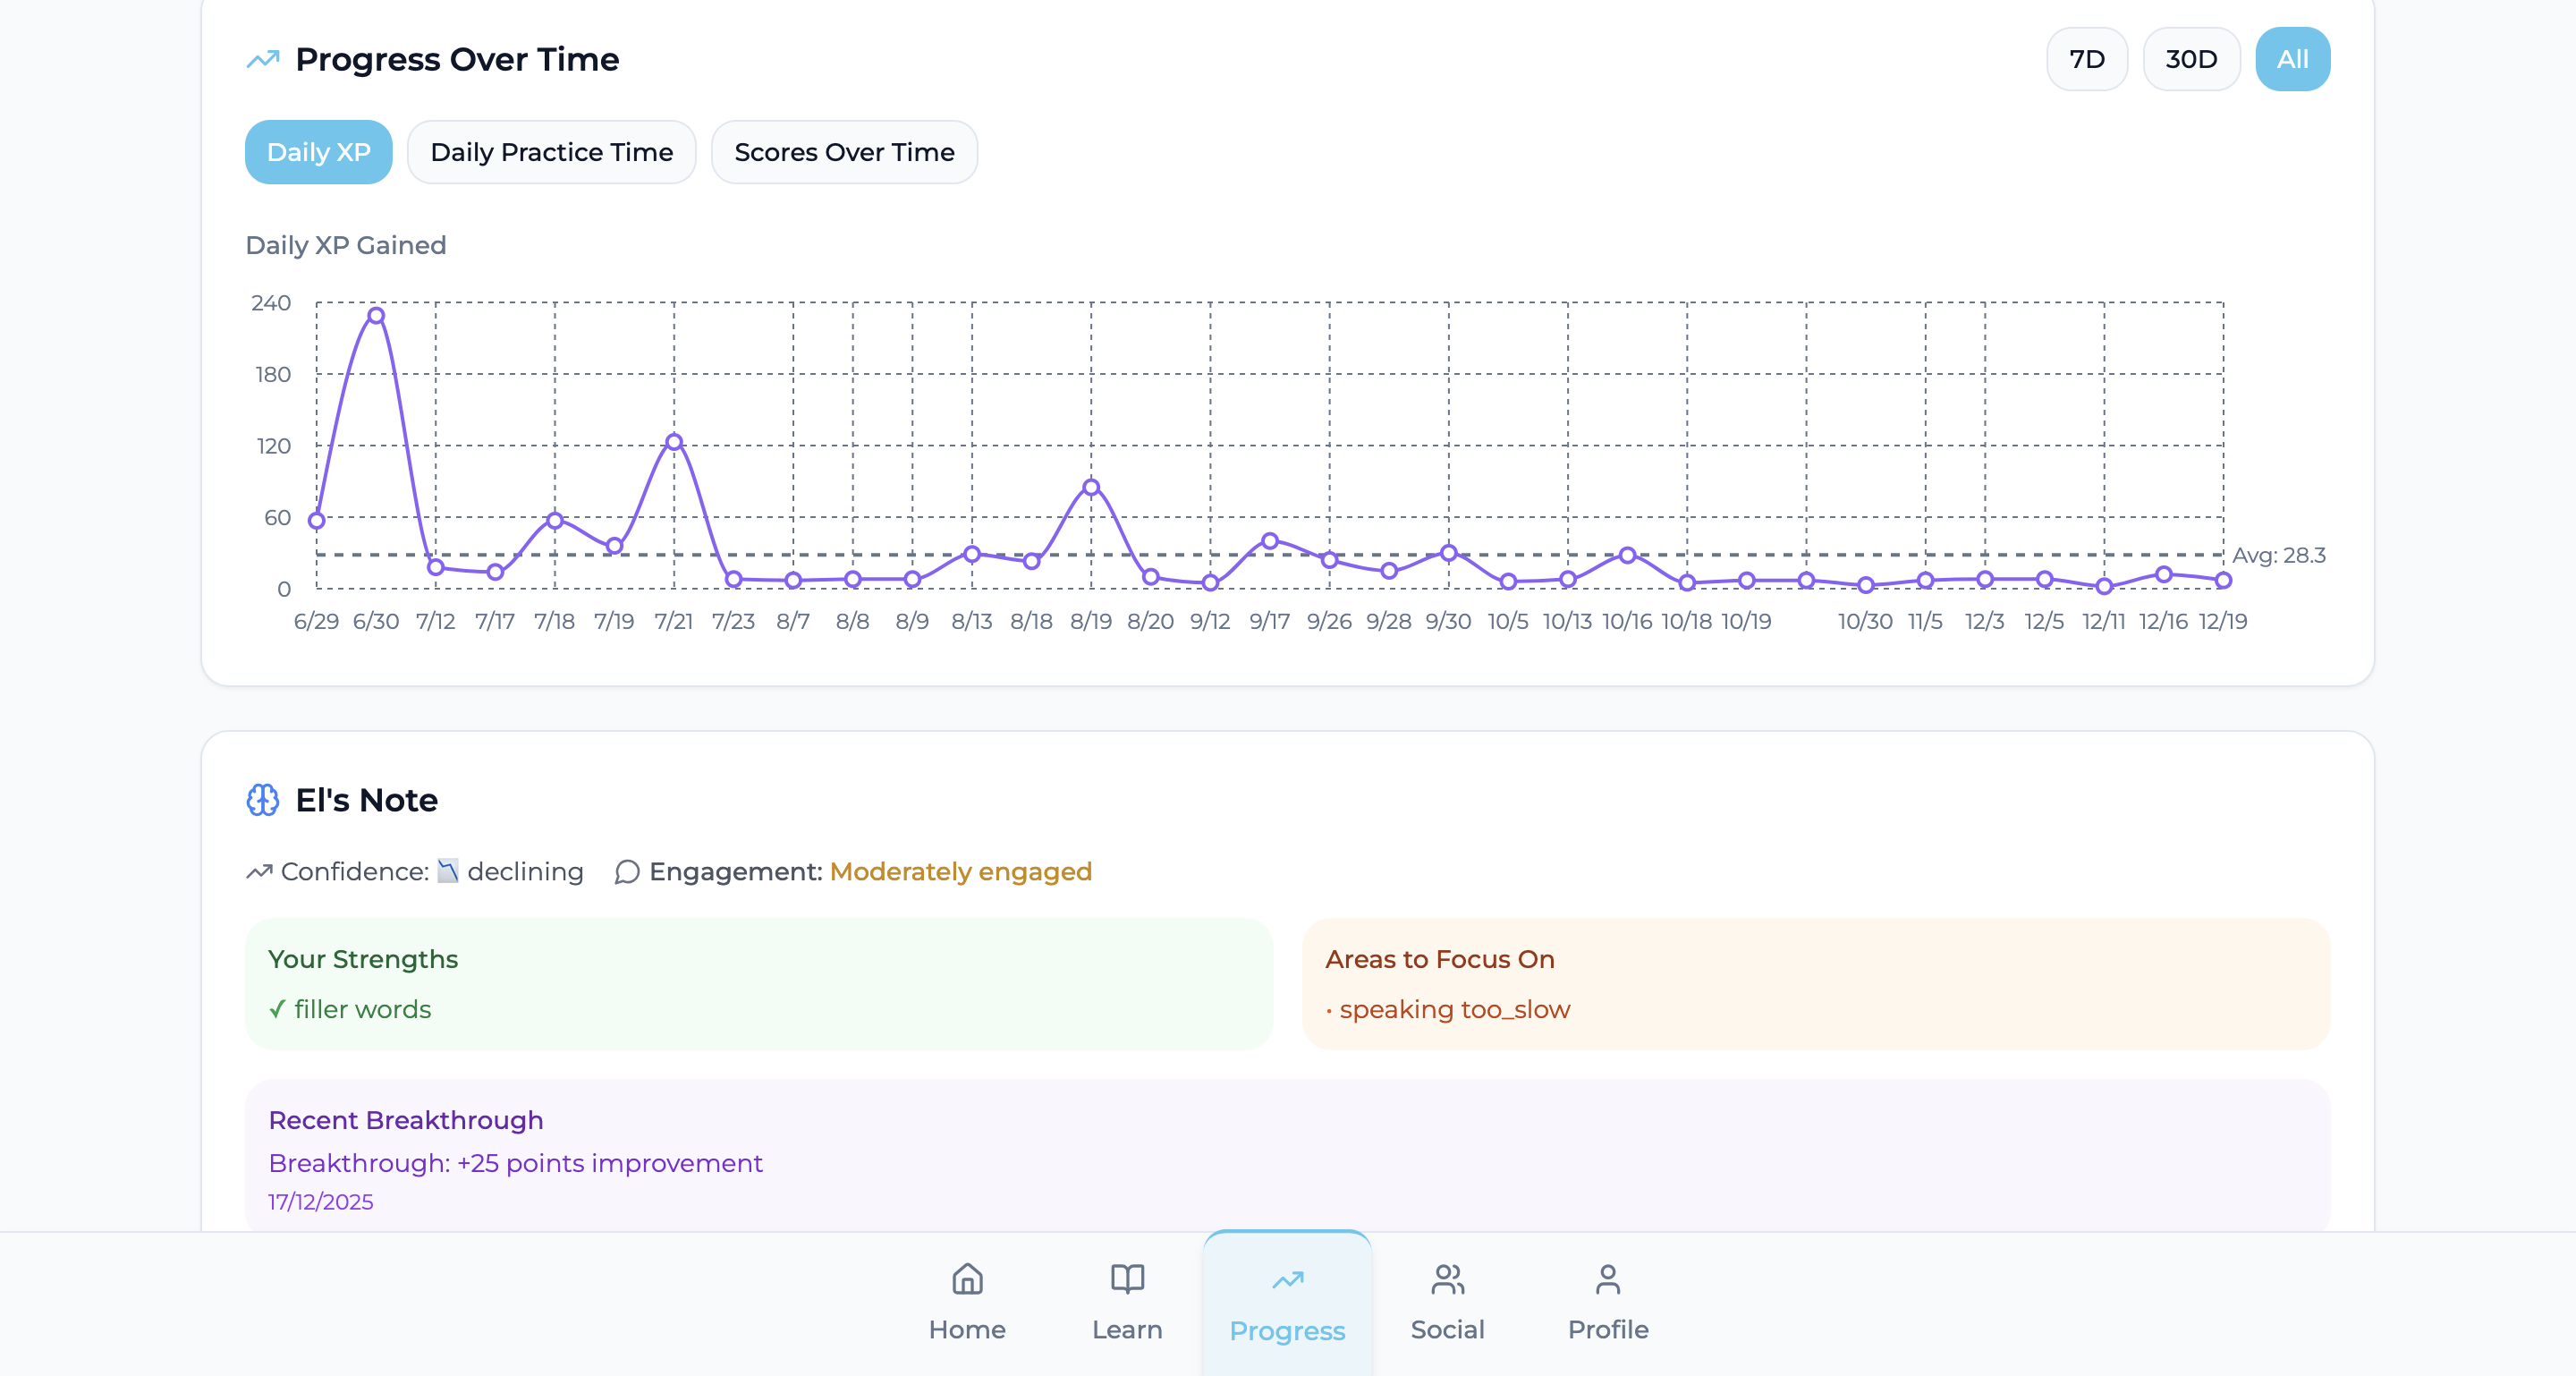This screenshot has width=2576, height=1376.
Task: Open the Learn book icon
Action: (x=1127, y=1278)
